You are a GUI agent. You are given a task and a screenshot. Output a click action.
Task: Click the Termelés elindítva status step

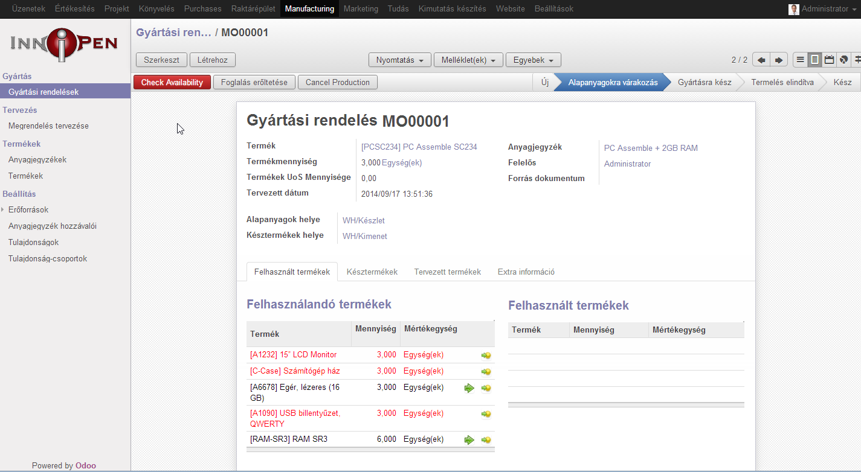click(x=782, y=82)
